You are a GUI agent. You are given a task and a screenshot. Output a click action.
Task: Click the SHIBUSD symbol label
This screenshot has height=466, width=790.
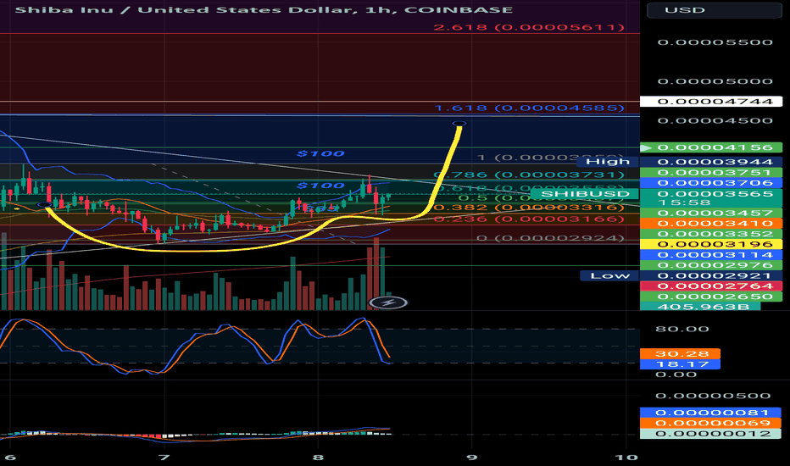[585, 194]
